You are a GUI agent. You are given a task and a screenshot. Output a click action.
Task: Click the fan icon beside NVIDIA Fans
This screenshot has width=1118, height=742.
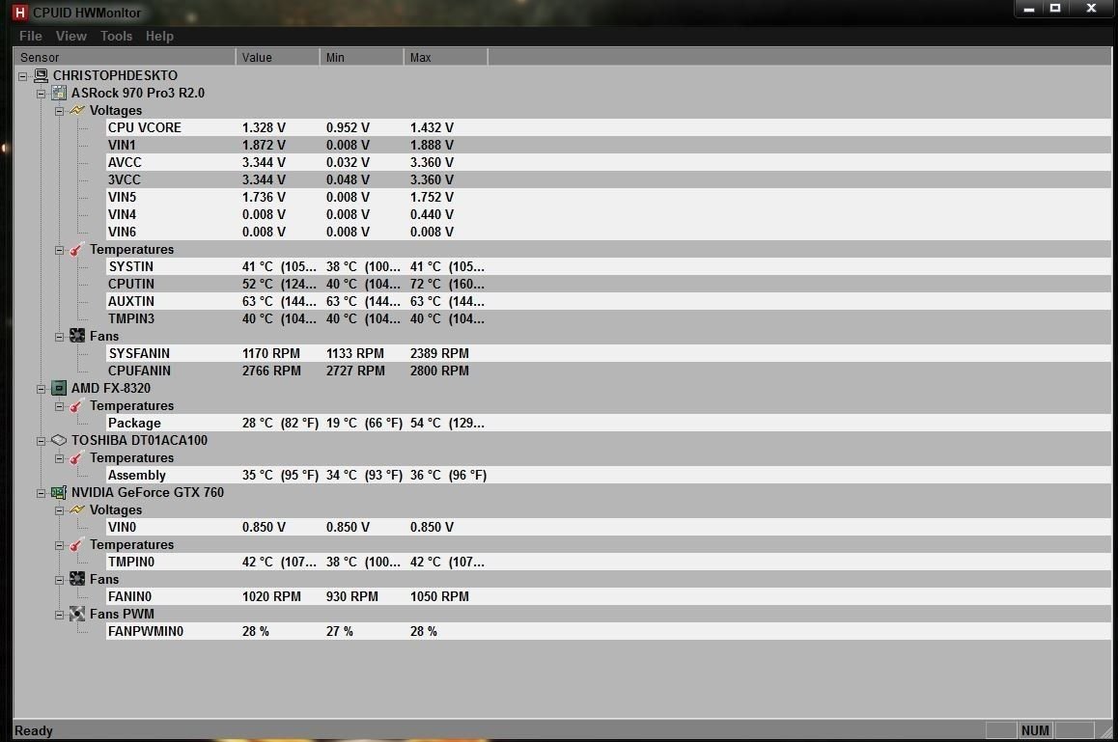click(x=77, y=579)
